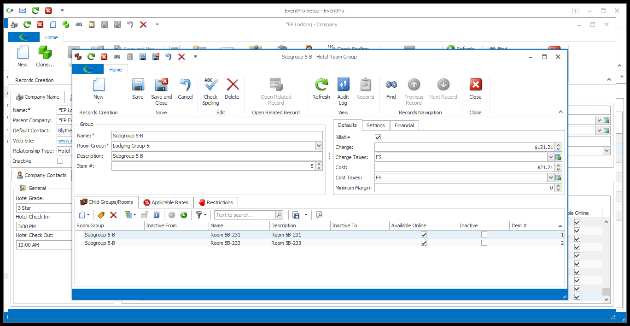
Task: Click green down-arrow icon in grid toolbar
Action: click(183, 215)
